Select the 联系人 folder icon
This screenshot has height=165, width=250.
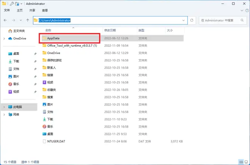pyautogui.click(x=44, y=67)
